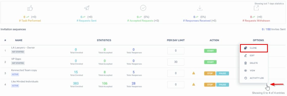
Task: Choose Clone from the options menu
Action: [254, 48]
